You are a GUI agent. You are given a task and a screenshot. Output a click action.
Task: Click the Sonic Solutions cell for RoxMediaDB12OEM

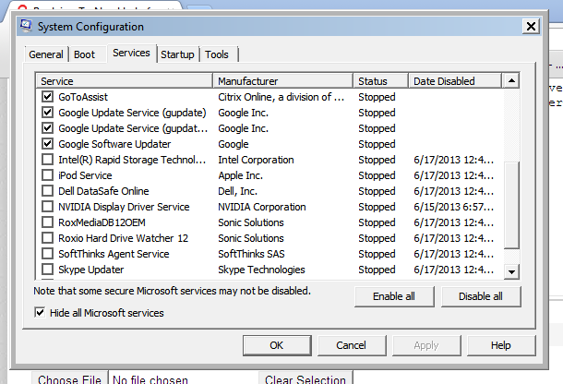pyautogui.click(x=251, y=222)
